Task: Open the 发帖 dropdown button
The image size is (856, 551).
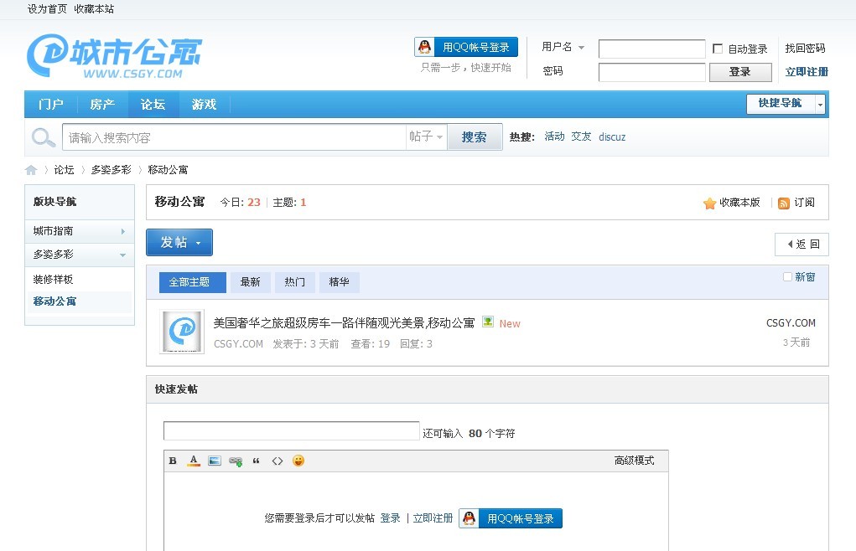Action: [179, 243]
